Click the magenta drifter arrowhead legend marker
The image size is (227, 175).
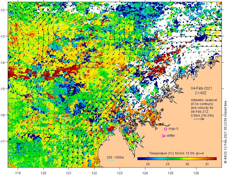(x=164, y=136)
